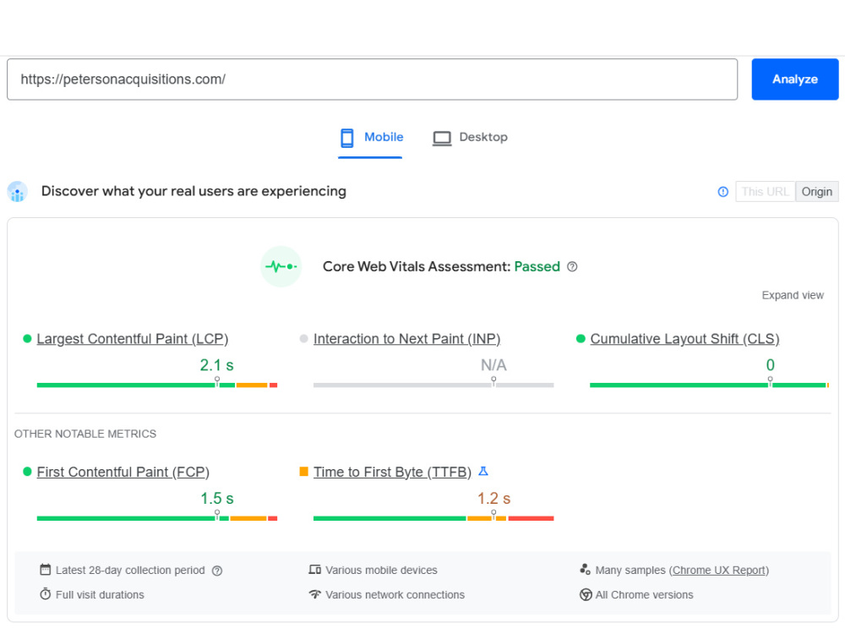Viewport: 845px width, 634px height.
Task: Click the TTFB value 1.2 s
Action: point(493,499)
